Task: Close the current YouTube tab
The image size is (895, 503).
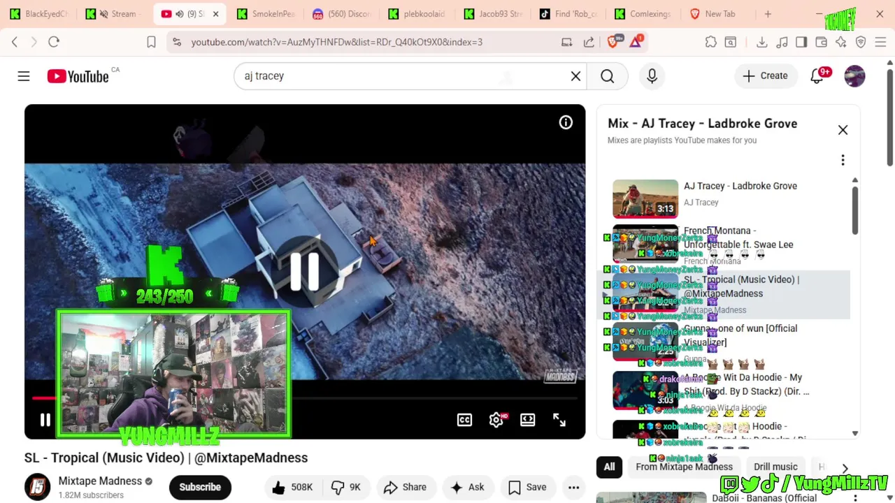Action: pyautogui.click(x=215, y=14)
